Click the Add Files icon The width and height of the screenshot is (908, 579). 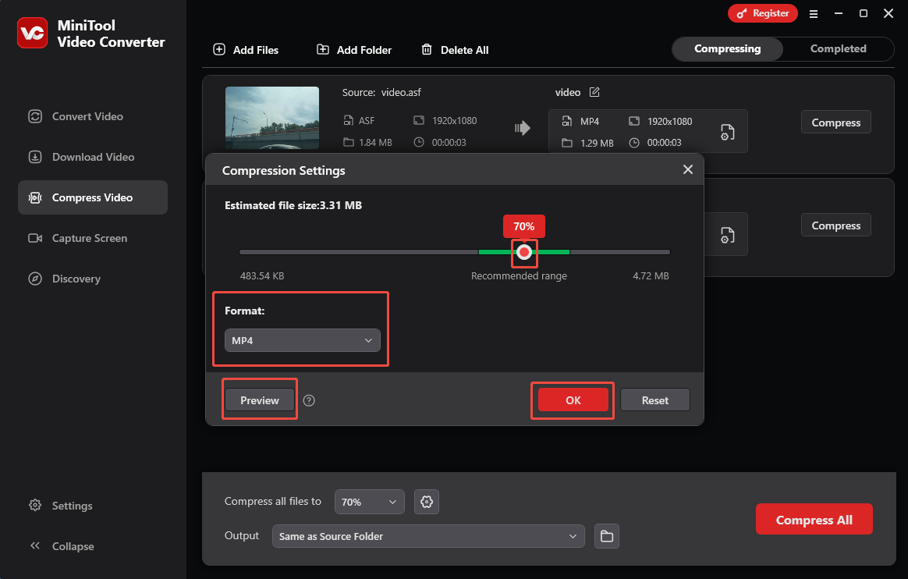pos(218,49)
